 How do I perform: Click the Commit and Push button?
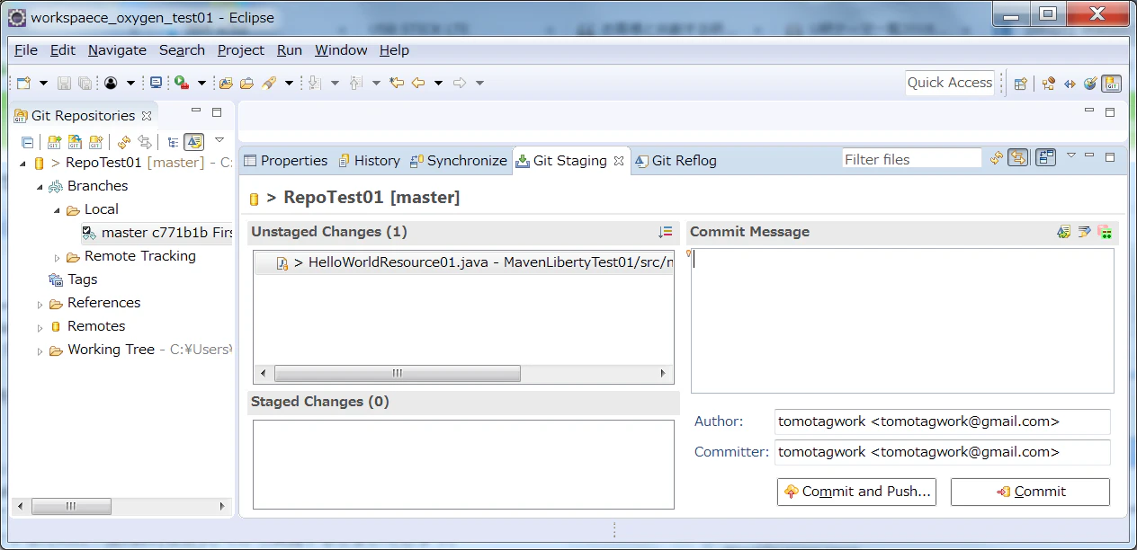coord(856,492)
